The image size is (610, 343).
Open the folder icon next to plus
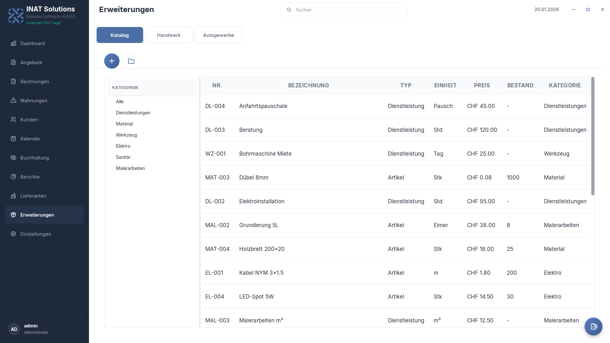click(131, 61)
